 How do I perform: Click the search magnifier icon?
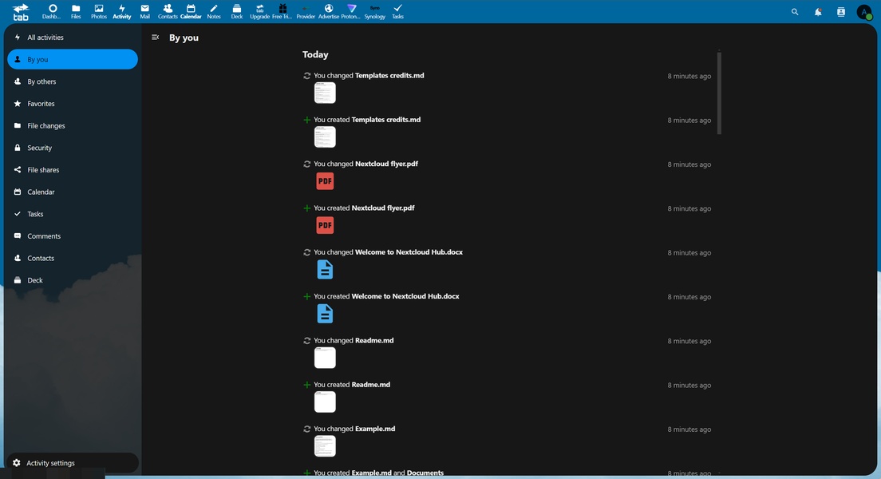(795, 12)
